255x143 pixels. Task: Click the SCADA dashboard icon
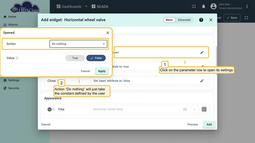coord(93,6)
